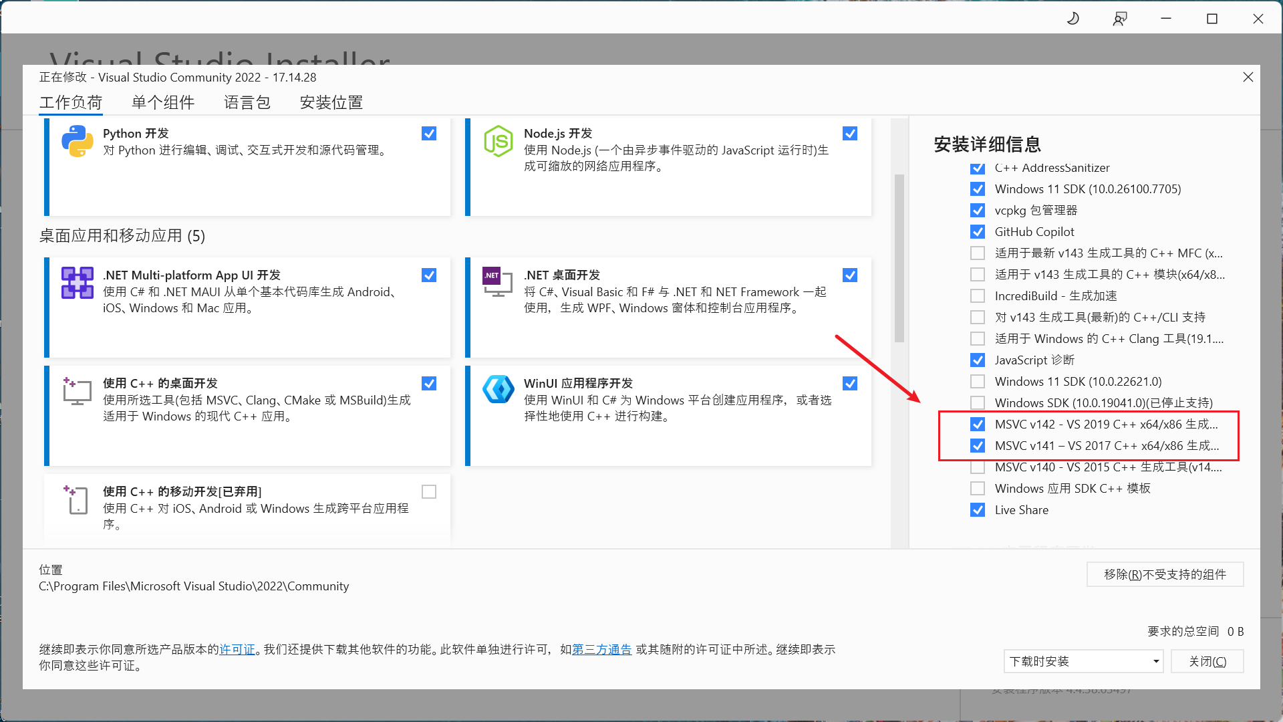Uncheck GitHub Copilot component
Viewport: 1283px width, 722px height.
(x=978, y=232)
